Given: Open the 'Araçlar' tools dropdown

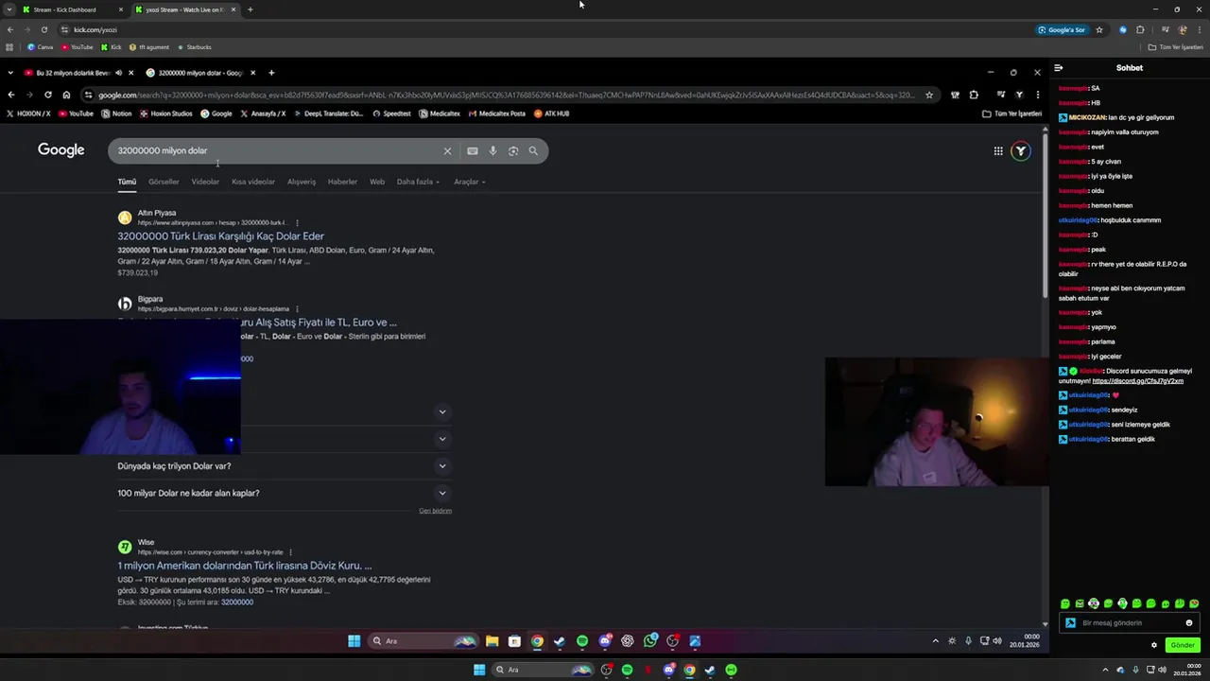Looking at the screenshot, I should [x=470, y=182].
